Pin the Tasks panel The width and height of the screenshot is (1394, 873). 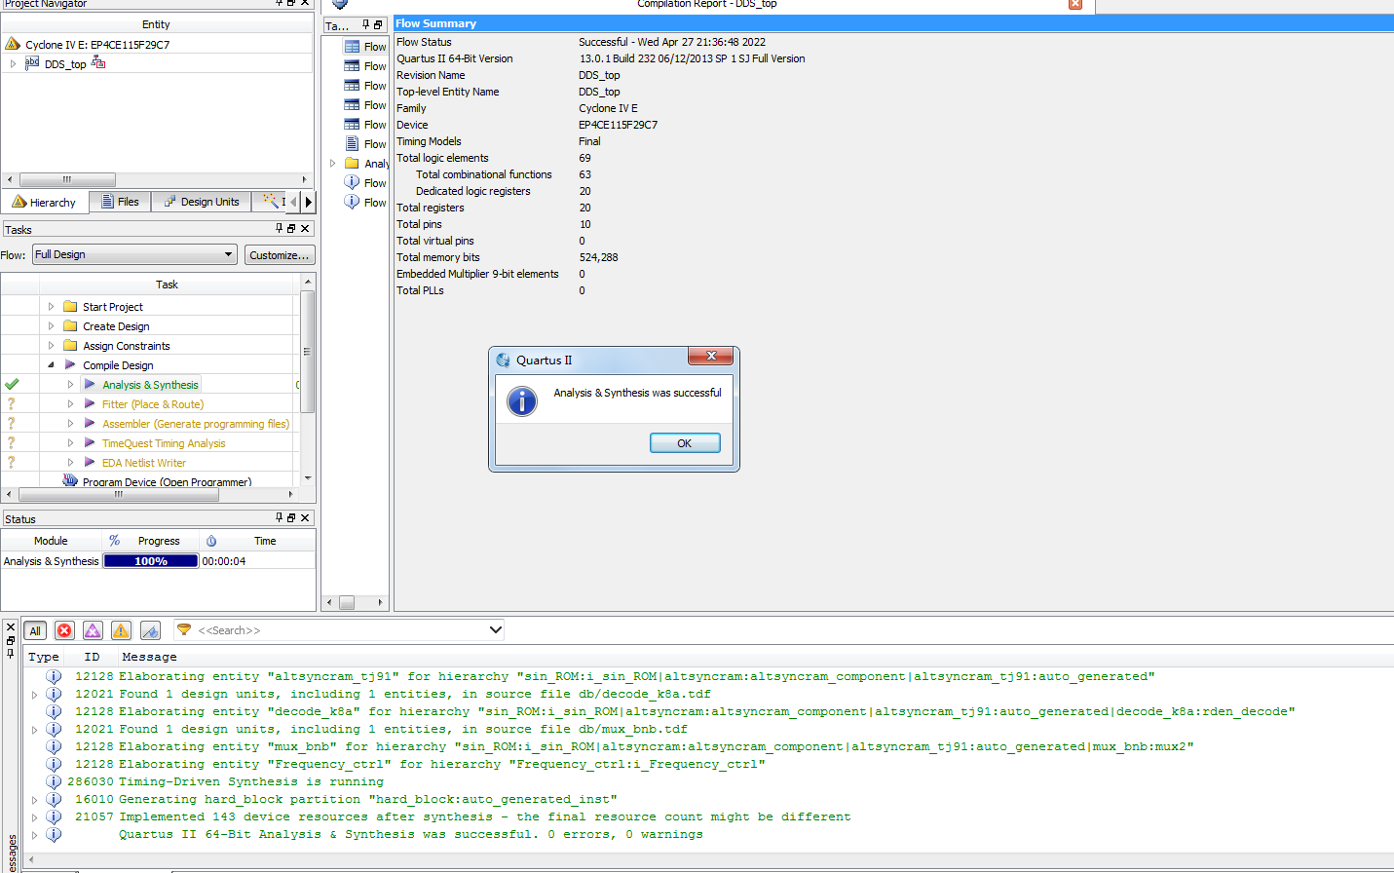coord(279,228)
